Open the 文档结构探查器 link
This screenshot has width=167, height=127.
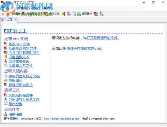(21, 95)
